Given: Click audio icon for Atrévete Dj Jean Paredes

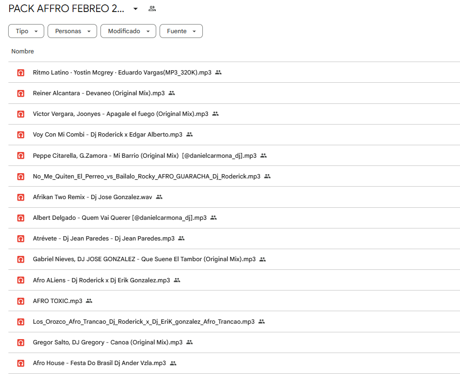Looking at the screenshot, I should pos(21,239).
